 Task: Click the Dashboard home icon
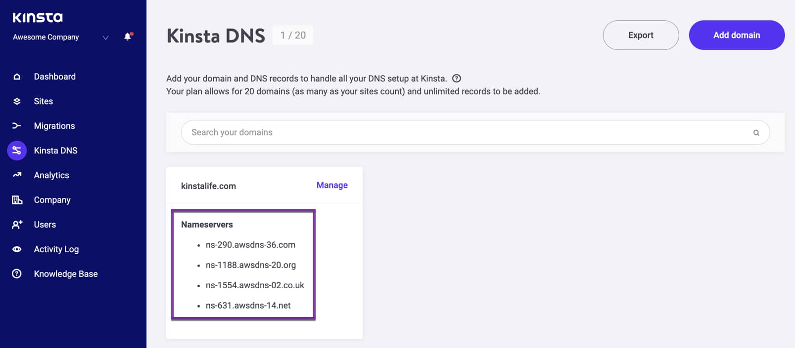point(17,77)
